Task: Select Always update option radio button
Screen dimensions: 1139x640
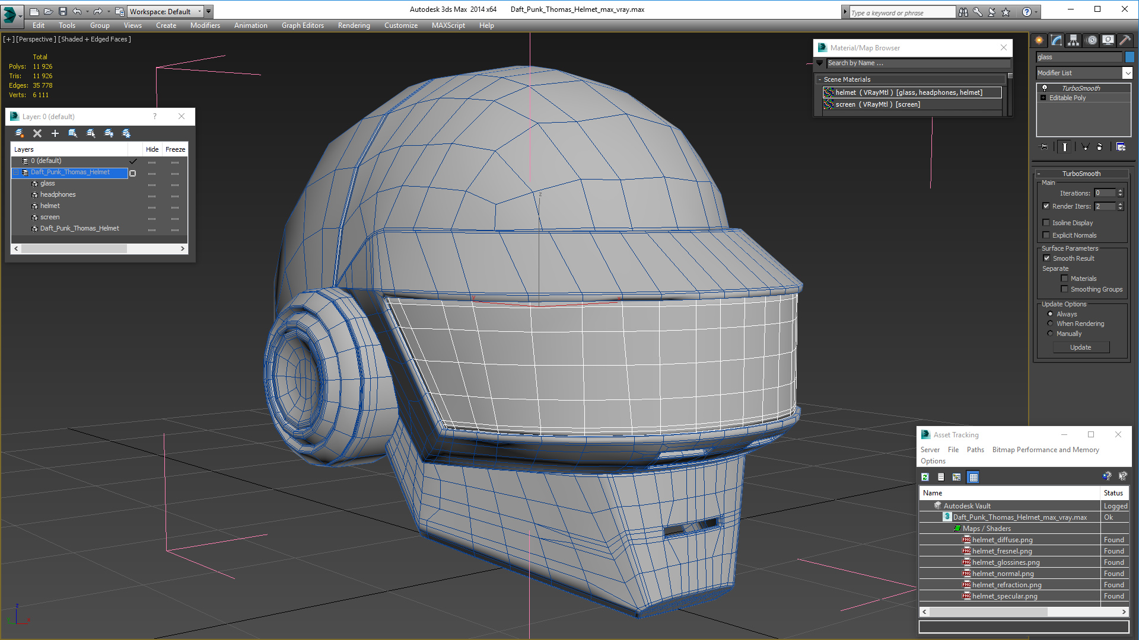Action: [1051, 314]
